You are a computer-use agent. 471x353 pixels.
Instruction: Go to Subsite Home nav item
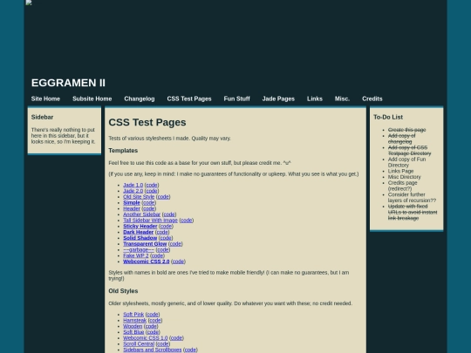[92, 98]
